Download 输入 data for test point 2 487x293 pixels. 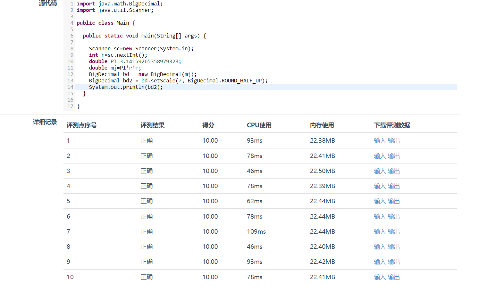click(x=380, y=156)
